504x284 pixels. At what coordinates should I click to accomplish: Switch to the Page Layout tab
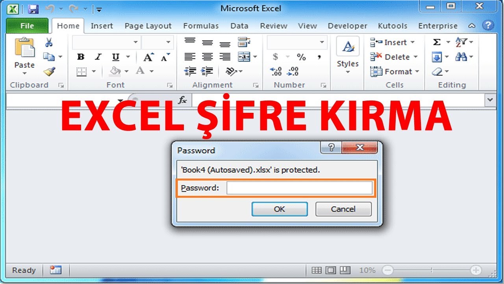pyautogui.click(x=148, y=26)
